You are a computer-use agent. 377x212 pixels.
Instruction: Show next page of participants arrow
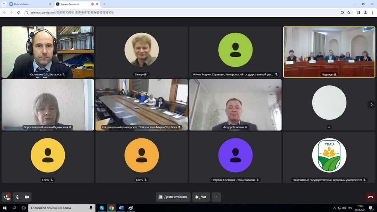tap(371, 105)
